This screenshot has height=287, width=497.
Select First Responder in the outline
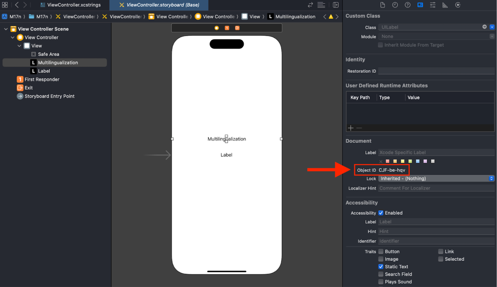pyautogui.click(x=38, y=79)
